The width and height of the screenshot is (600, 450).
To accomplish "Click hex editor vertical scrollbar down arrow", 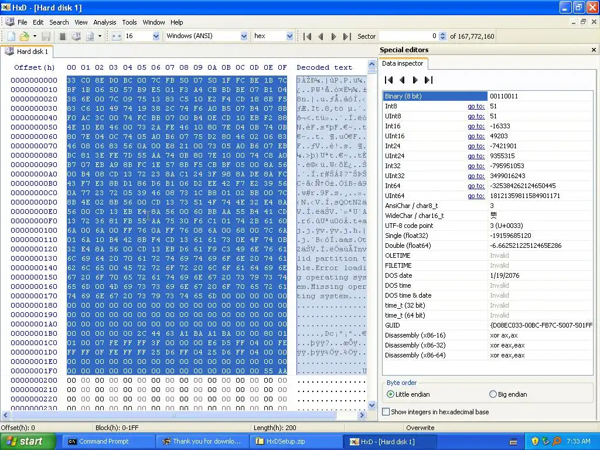I will point(371,405).
